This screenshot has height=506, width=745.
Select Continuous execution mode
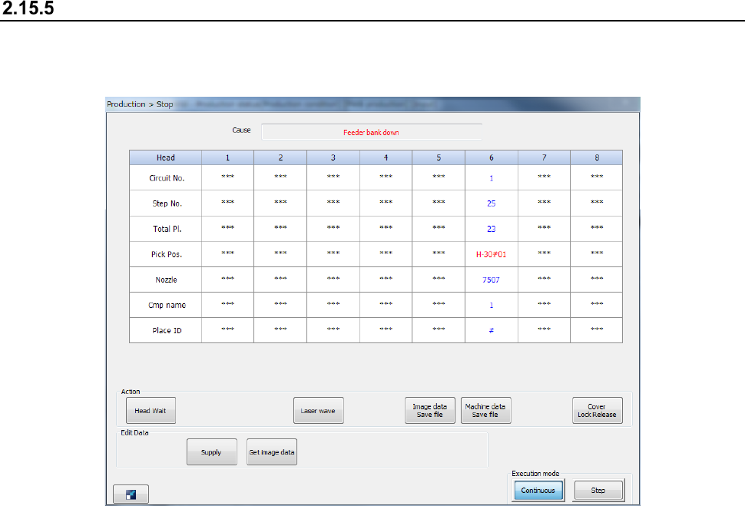[x=538, y=491]
